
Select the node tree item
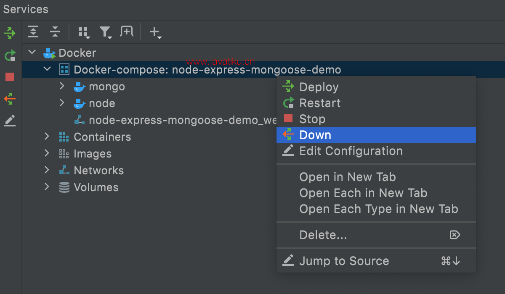tap(102, 103)
